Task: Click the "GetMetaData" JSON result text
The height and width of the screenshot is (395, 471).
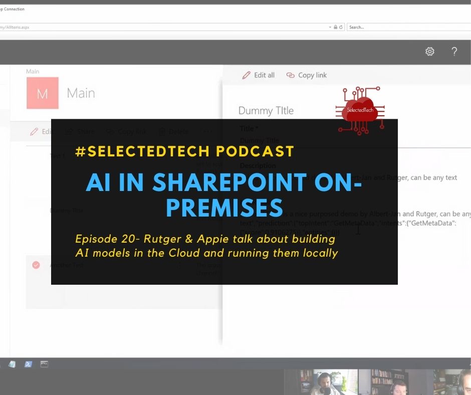Action: click(x=431, y=223)
